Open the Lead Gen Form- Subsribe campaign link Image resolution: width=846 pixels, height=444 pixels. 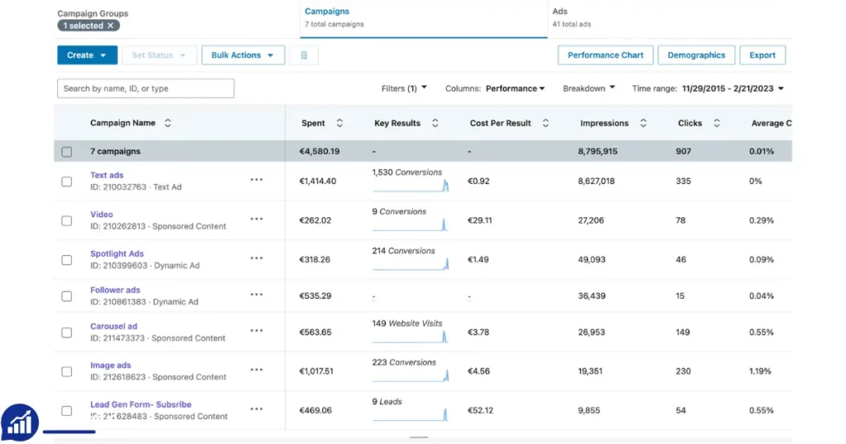140,404
